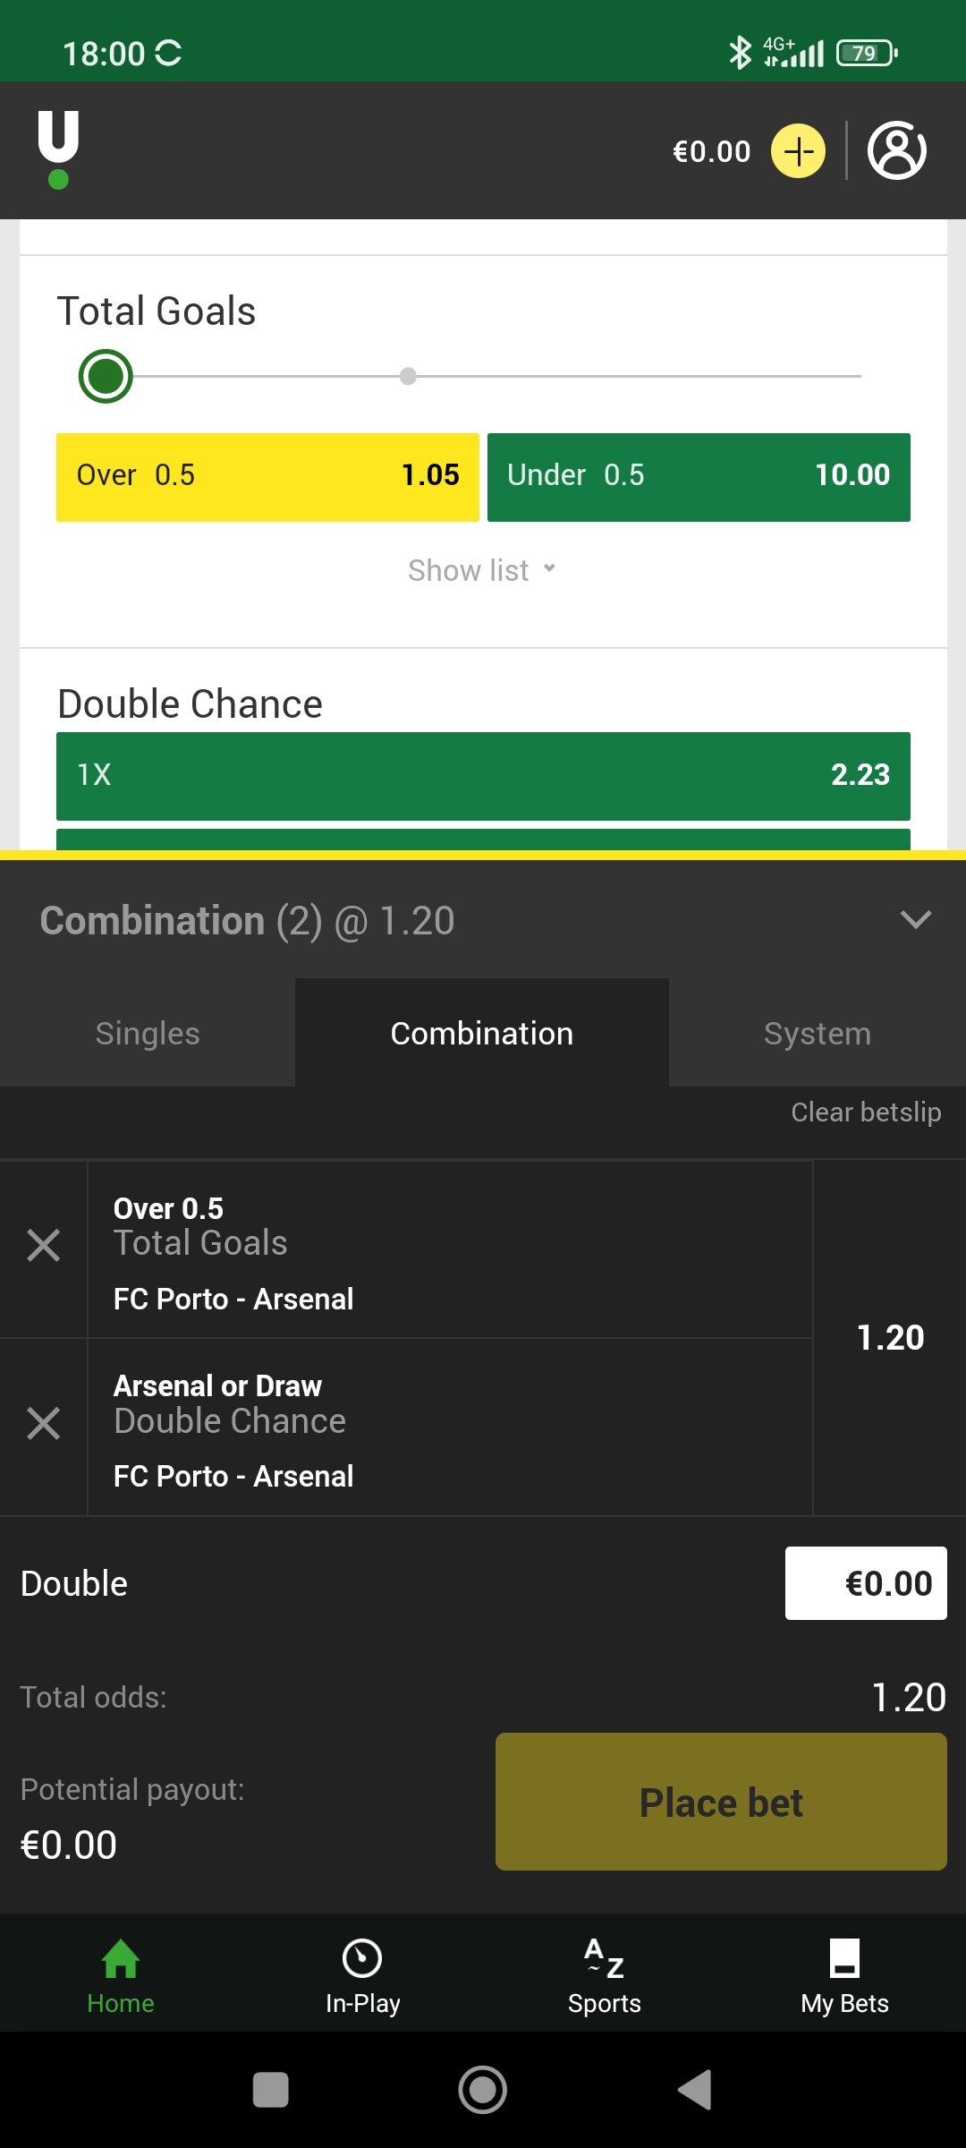Screen dimensions: 966x2148
Task: Switch to the System tab
Action: [817, 1034]
